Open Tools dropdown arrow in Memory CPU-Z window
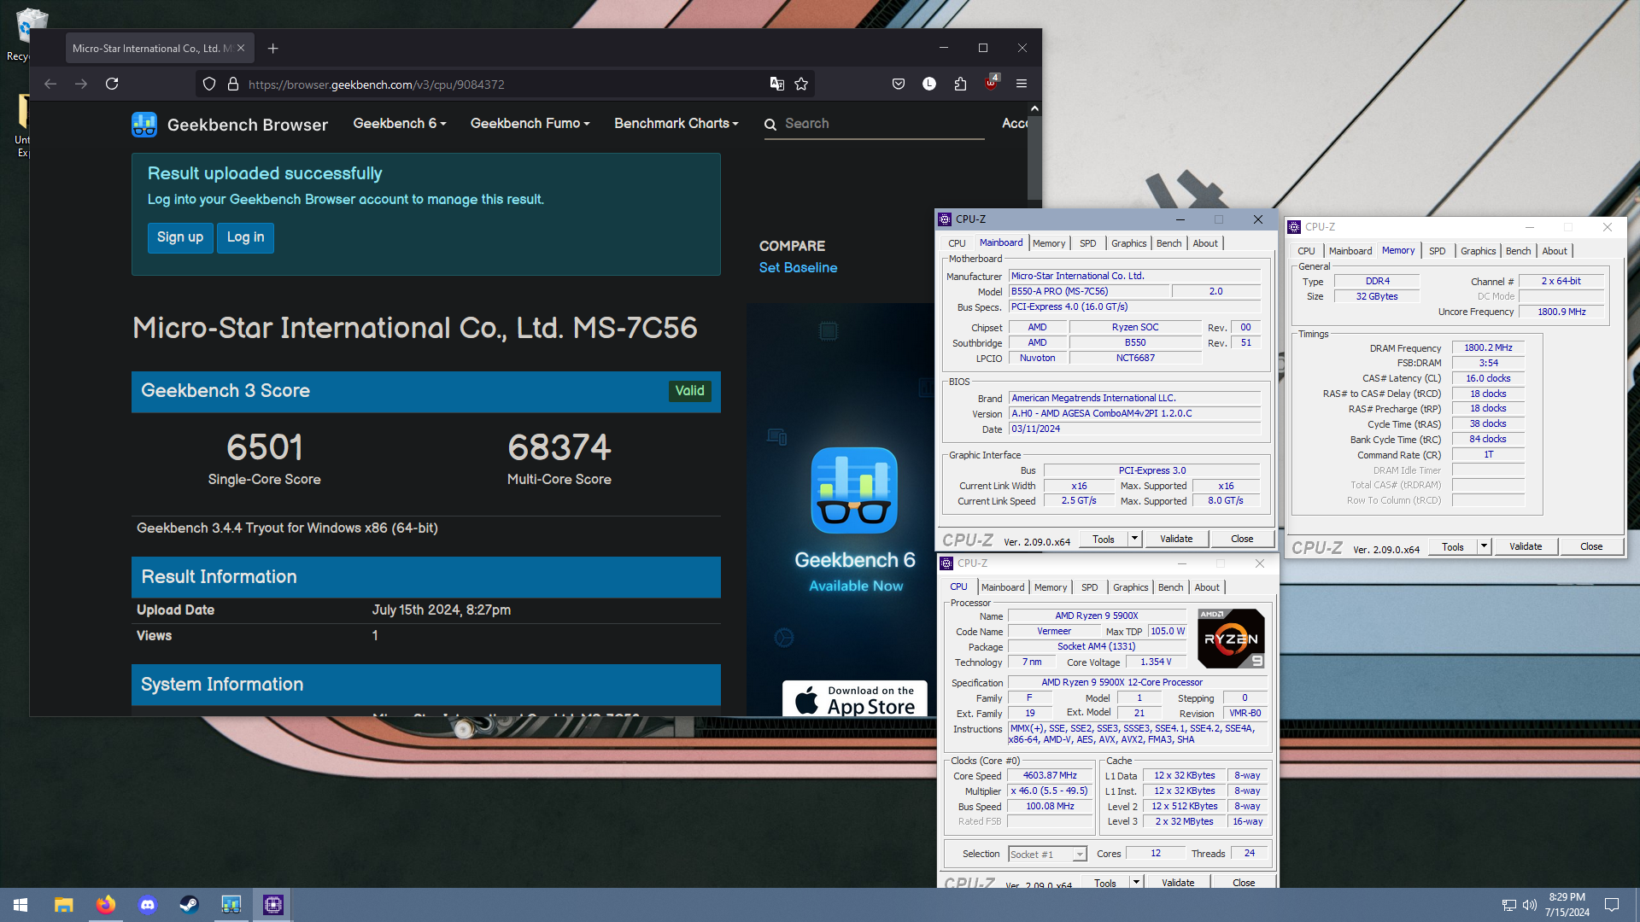1640x922 pixels. point(1484,546)
